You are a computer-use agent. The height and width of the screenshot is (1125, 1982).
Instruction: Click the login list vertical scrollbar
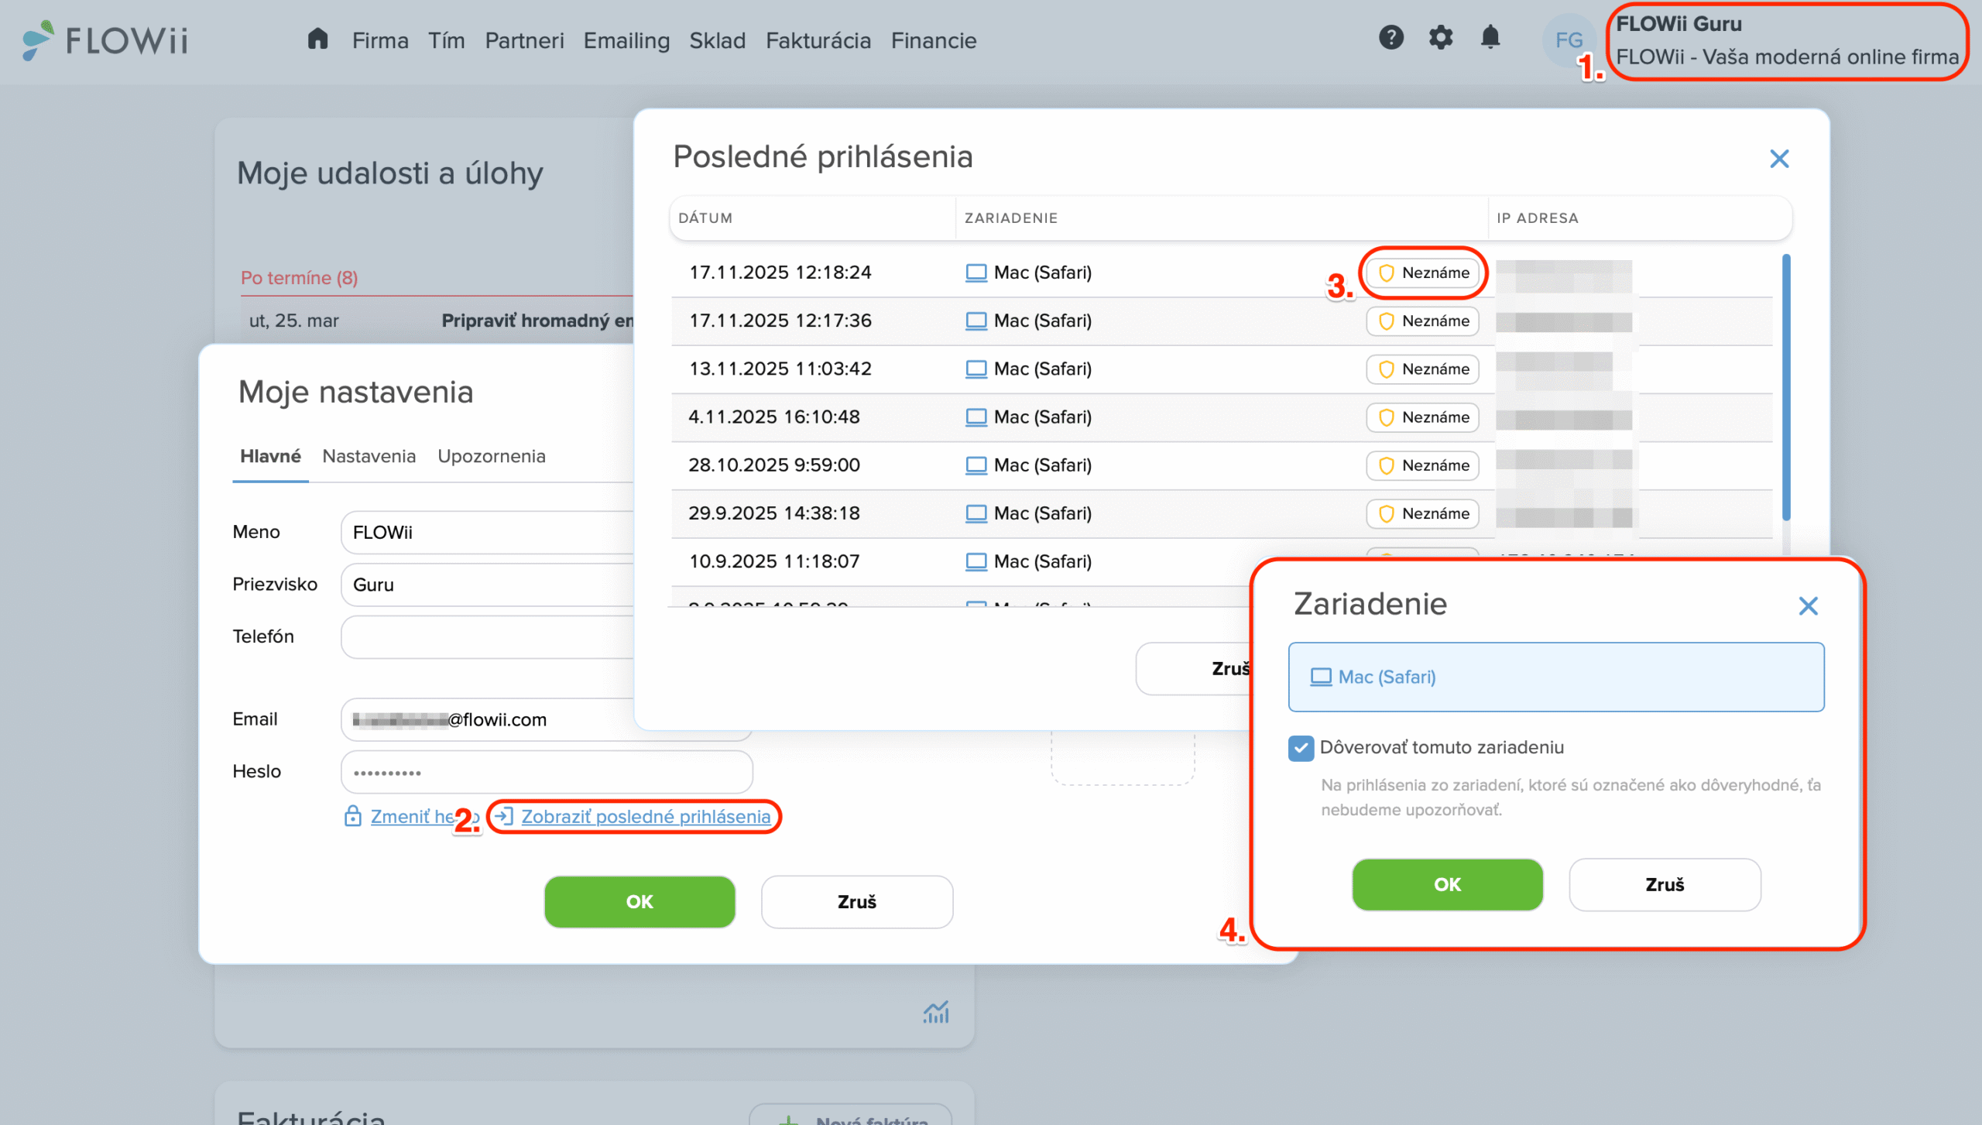click(x=1785, y=387)
